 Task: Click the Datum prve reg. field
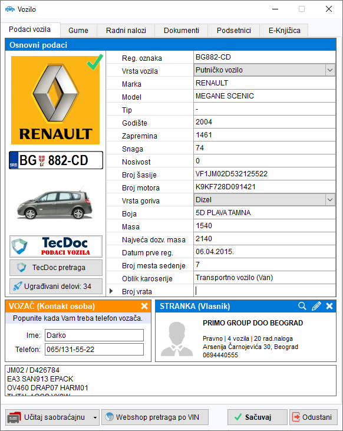pos(265,252)
